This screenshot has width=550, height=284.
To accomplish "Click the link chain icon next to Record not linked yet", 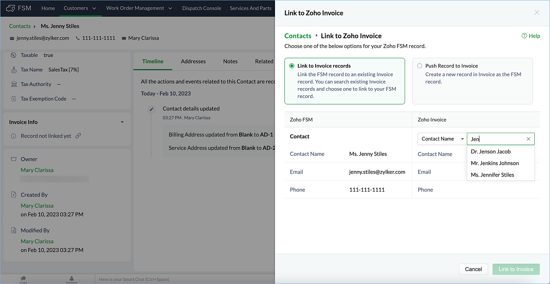I will click(x=78, y=136).
